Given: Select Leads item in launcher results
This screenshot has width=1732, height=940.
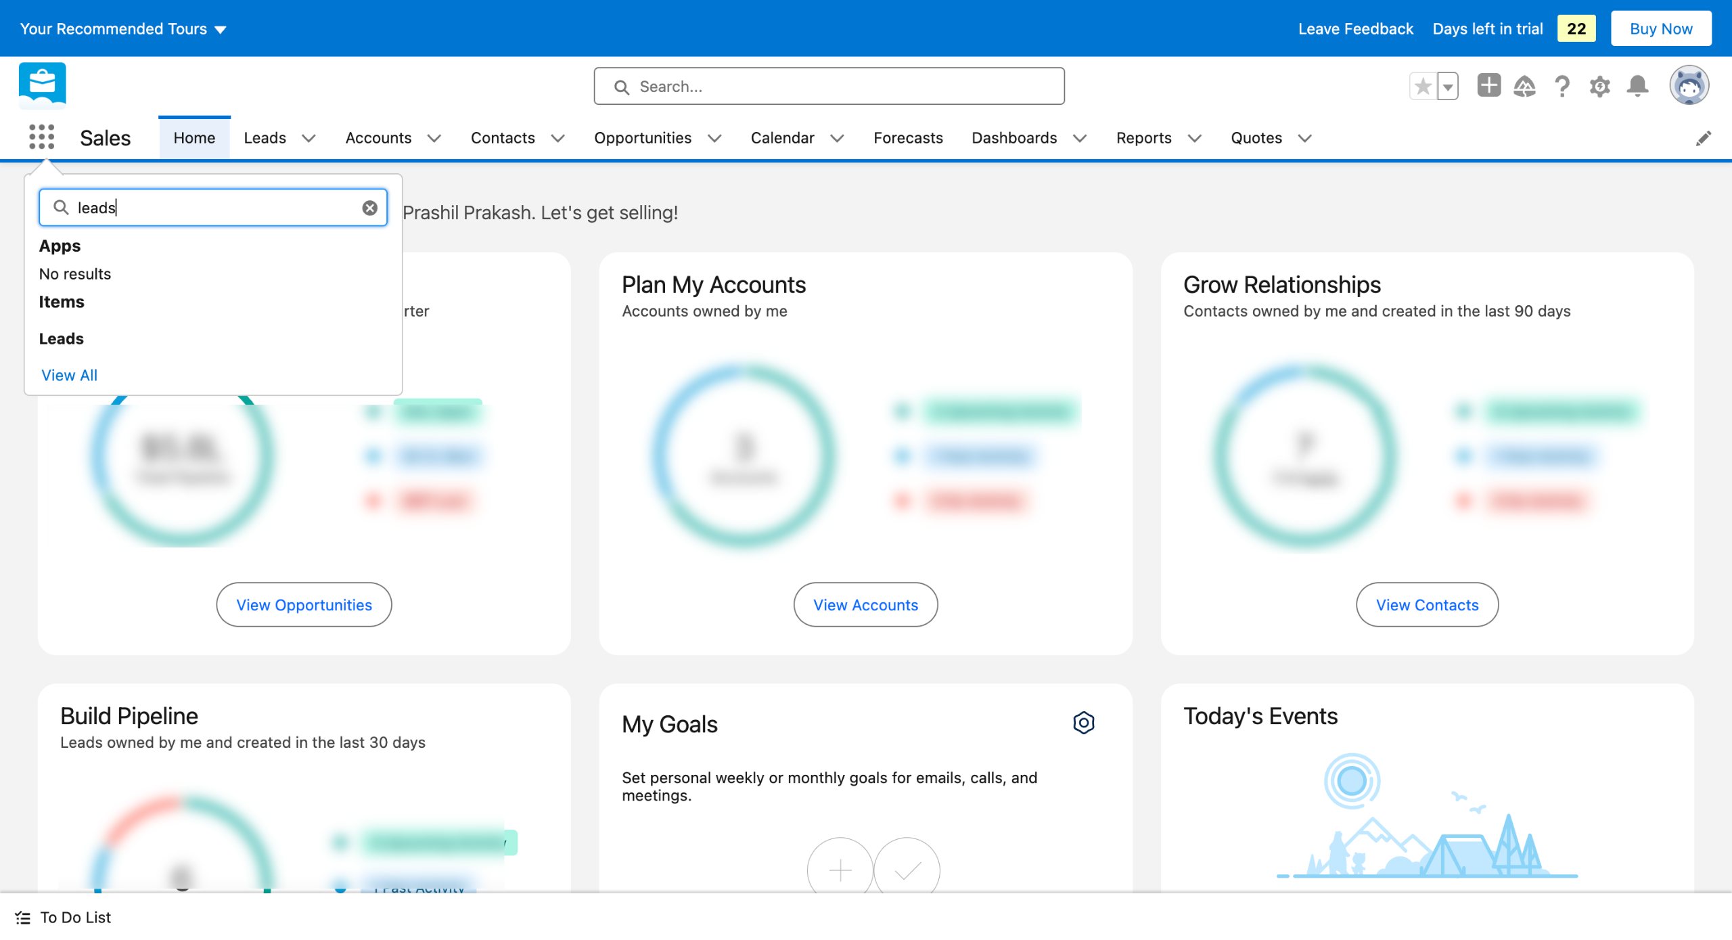Looking at the screenshot, I should point(62,338).
